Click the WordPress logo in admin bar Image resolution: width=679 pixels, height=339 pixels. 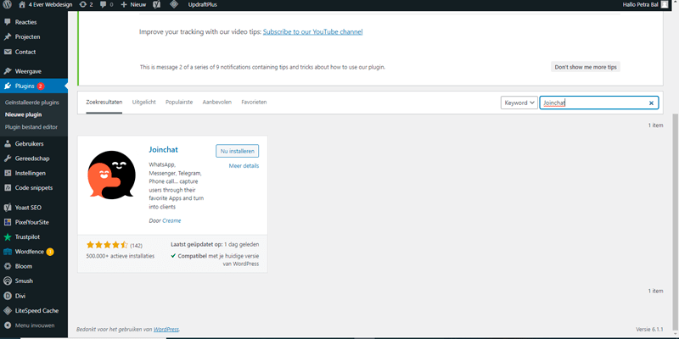click(8, 5)
